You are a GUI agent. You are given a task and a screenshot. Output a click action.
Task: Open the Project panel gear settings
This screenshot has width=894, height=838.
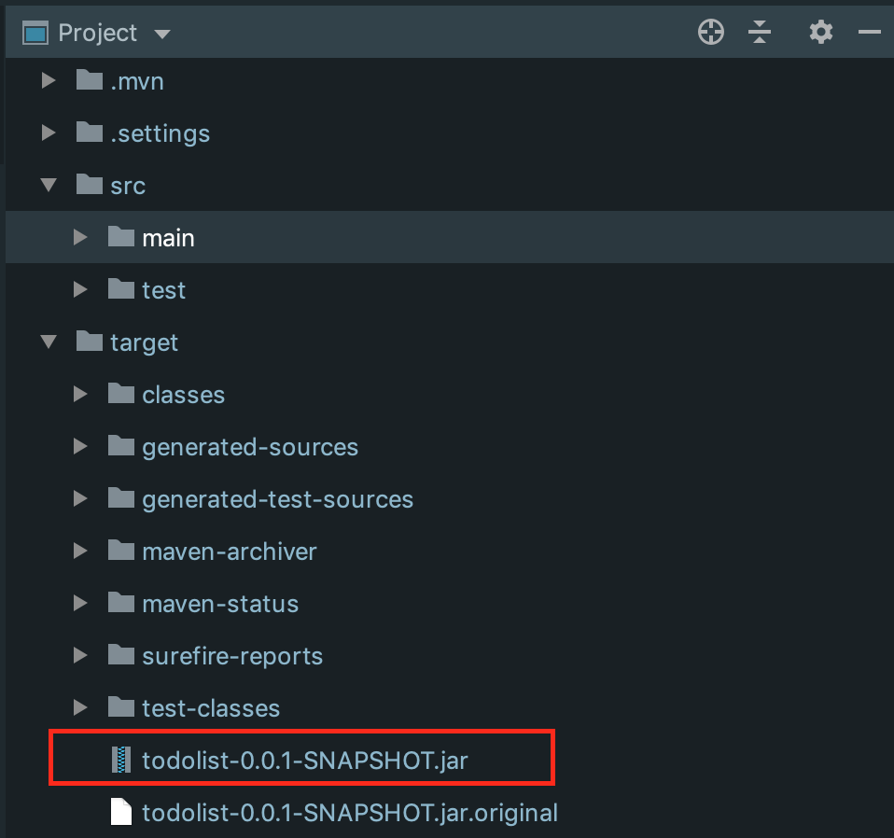(821, 32)
